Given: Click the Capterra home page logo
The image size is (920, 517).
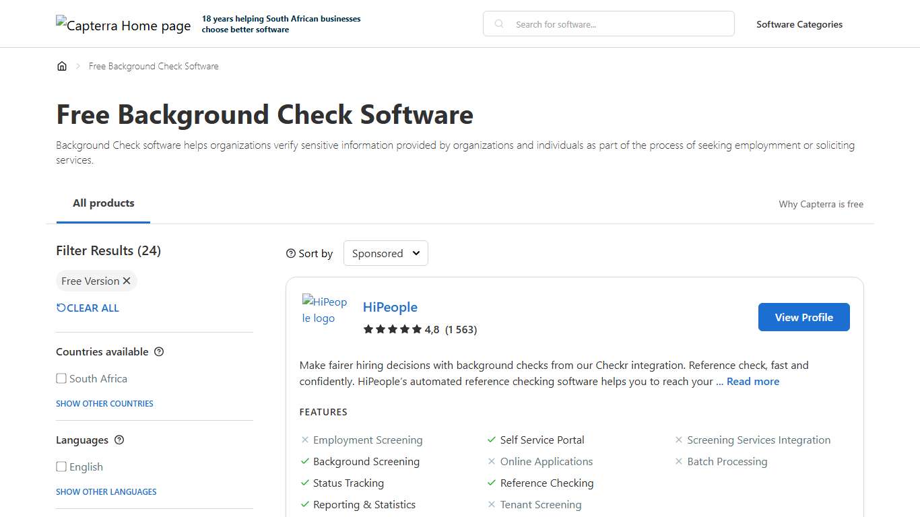Looking at the screenshot, I should click(123, 26).
